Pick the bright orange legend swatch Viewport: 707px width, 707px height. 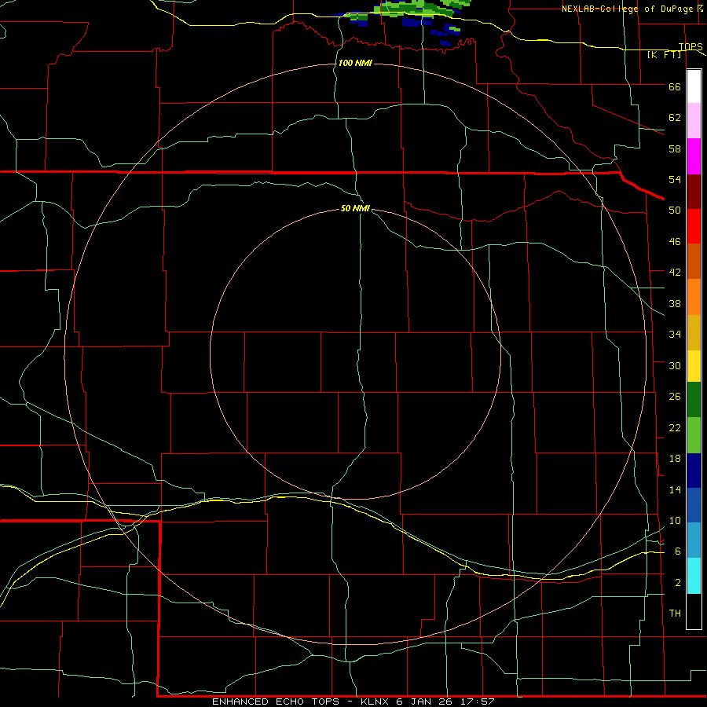(x=694, y=297)
